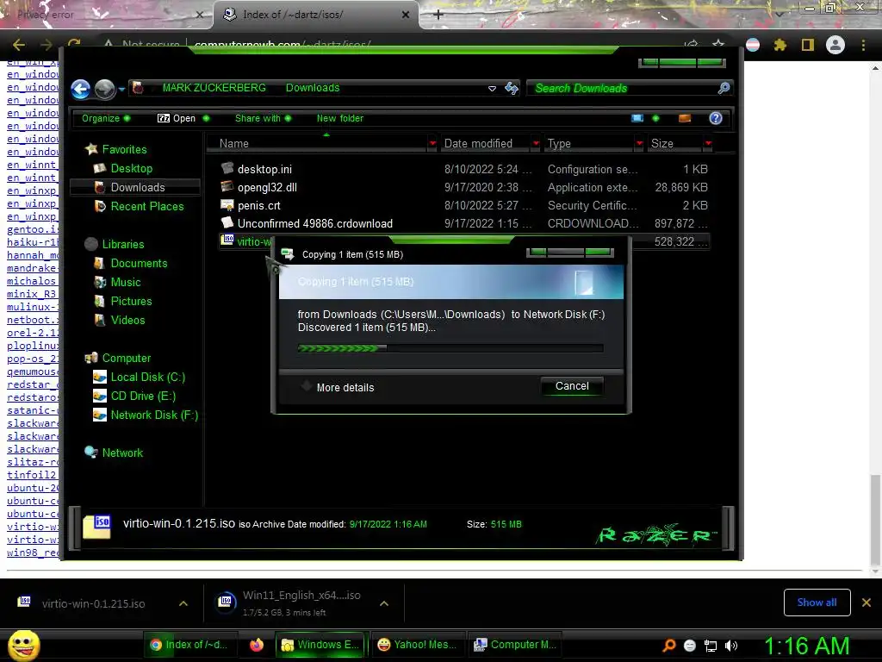Switch to Yahoo! Messenger in the taskbar
This screenshot has height=662, width=882.
click(x=418, y=645)
